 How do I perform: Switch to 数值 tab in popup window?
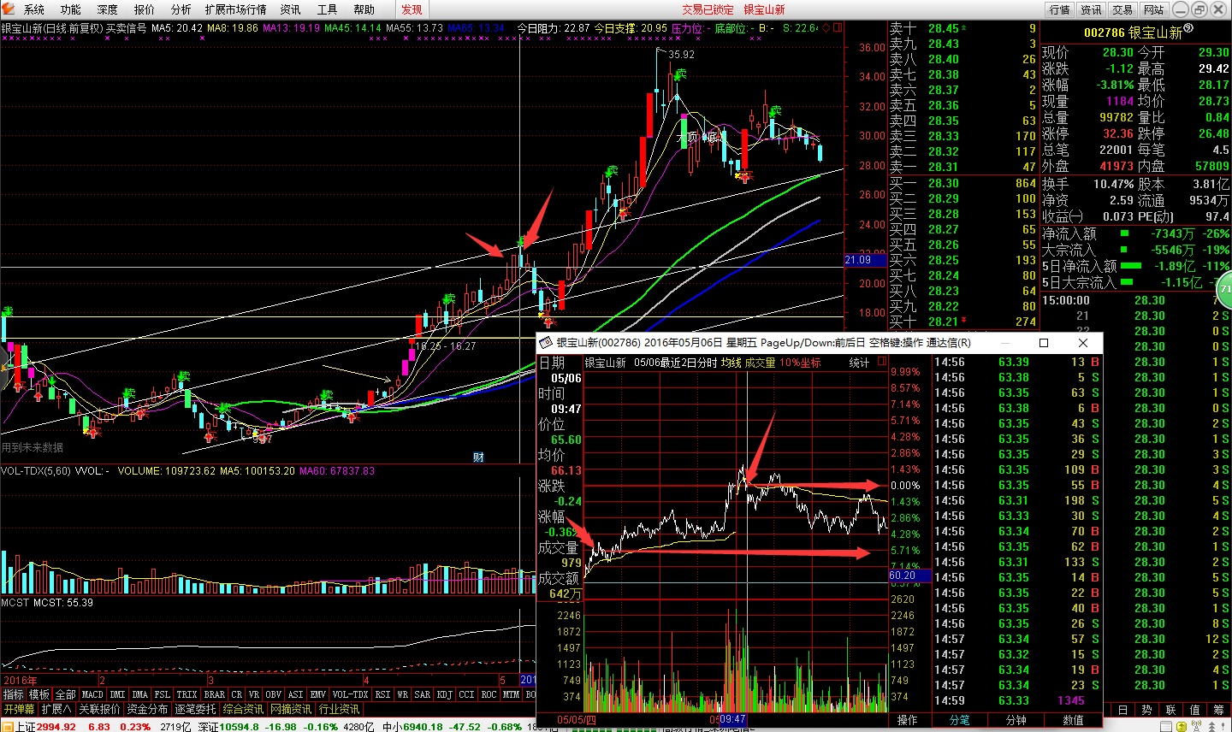pyautogui.click(x=1073, y=721)
